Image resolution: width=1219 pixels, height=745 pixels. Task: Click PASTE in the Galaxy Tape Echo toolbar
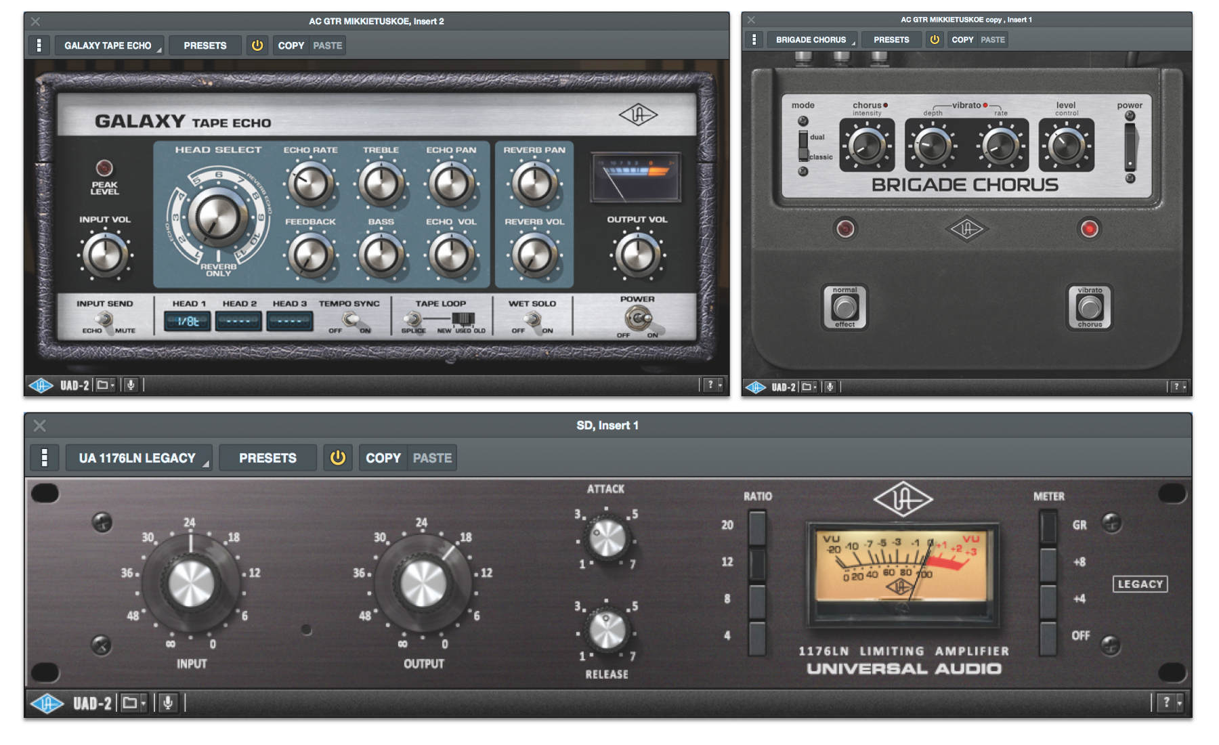click(327, 45)
